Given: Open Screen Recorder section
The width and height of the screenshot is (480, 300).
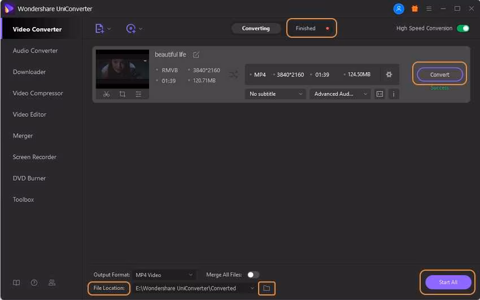Looking at the screenshot, I should click(34, 157).
